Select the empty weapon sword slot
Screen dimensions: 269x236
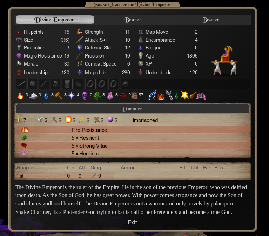point(21,84)
